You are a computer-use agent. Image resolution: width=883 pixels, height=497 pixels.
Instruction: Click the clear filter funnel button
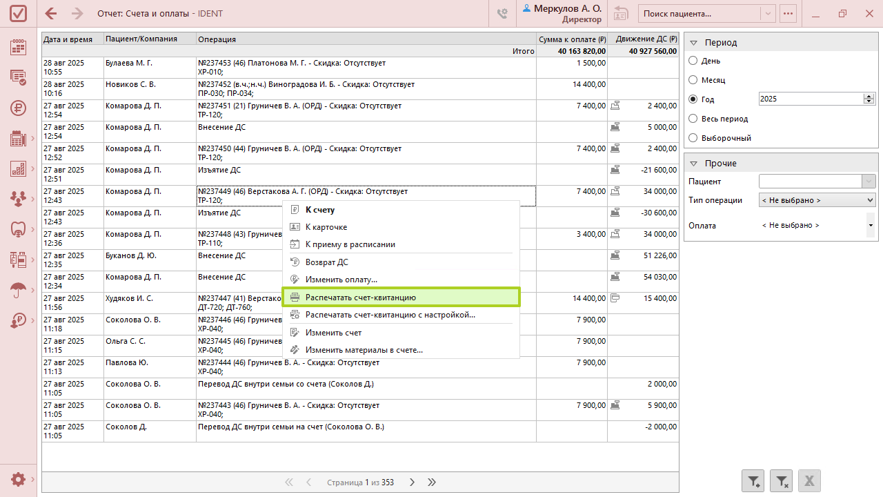781,481
